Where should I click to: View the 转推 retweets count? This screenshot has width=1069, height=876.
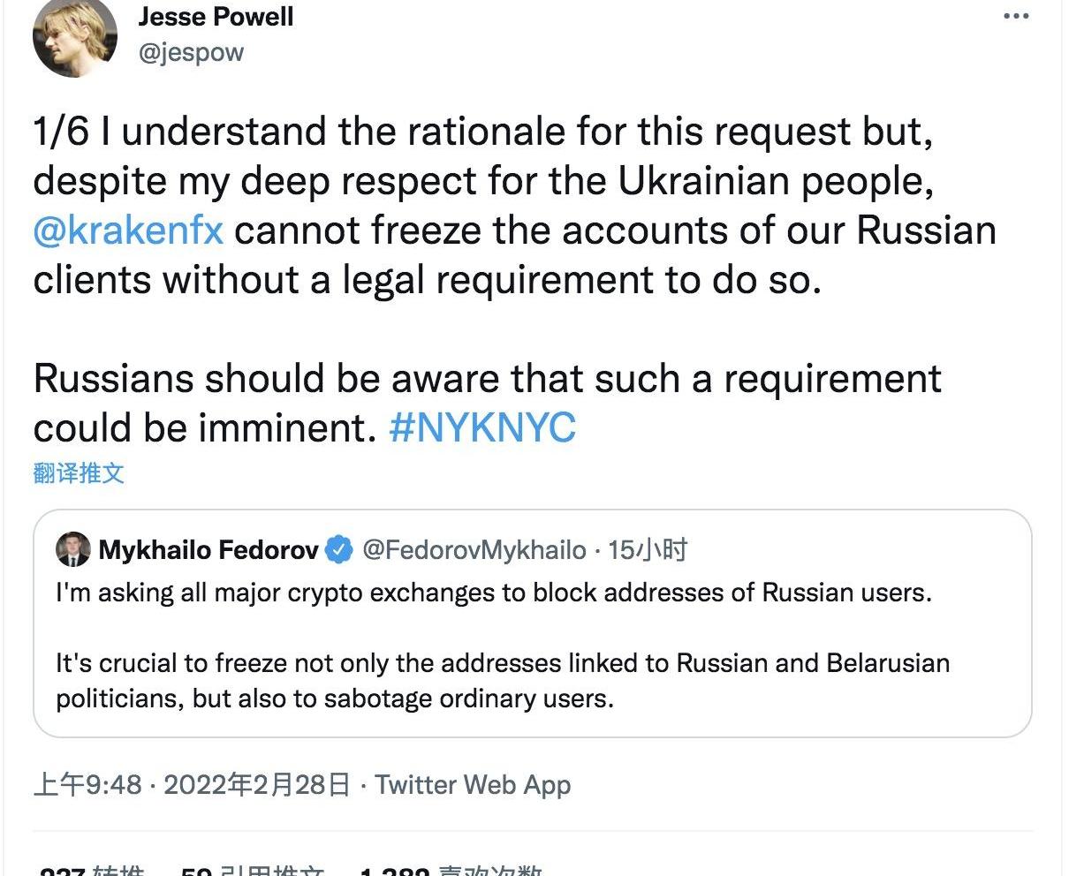coord(93,871)
